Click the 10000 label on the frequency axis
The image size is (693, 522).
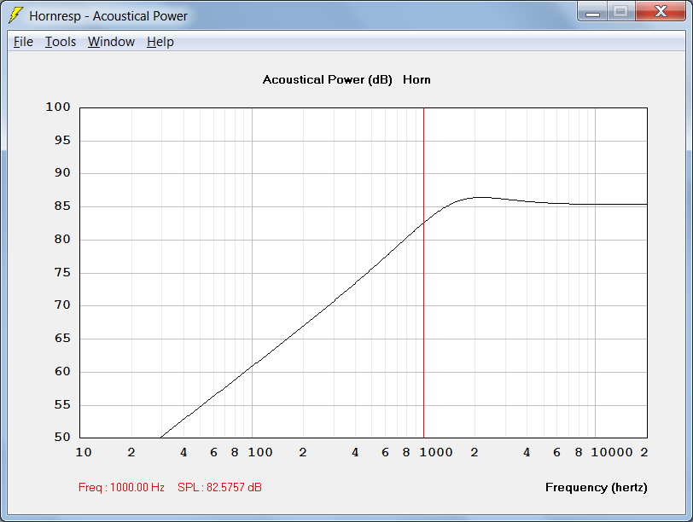click(x=612, y=452)
